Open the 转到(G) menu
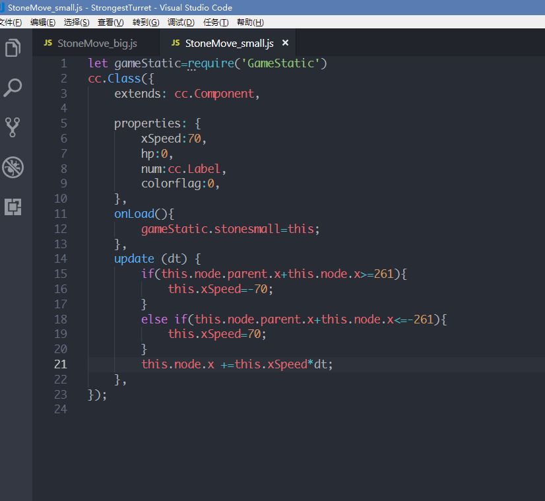This screenshot has width=545, height=501. pyautogui.click(x=146, y=22)
